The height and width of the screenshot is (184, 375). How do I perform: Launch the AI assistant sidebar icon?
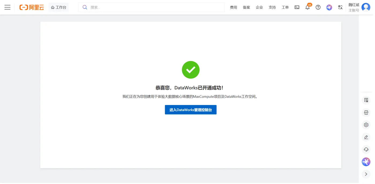tap(366, 162)
